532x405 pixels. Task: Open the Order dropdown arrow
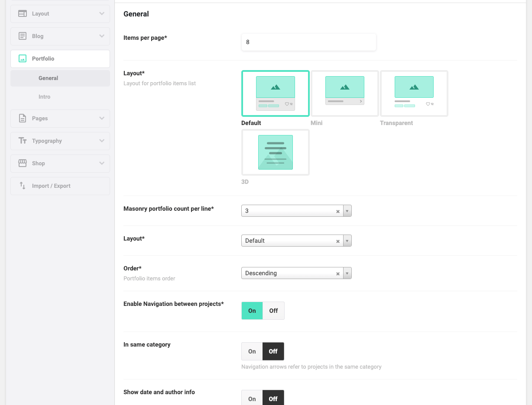347,273
